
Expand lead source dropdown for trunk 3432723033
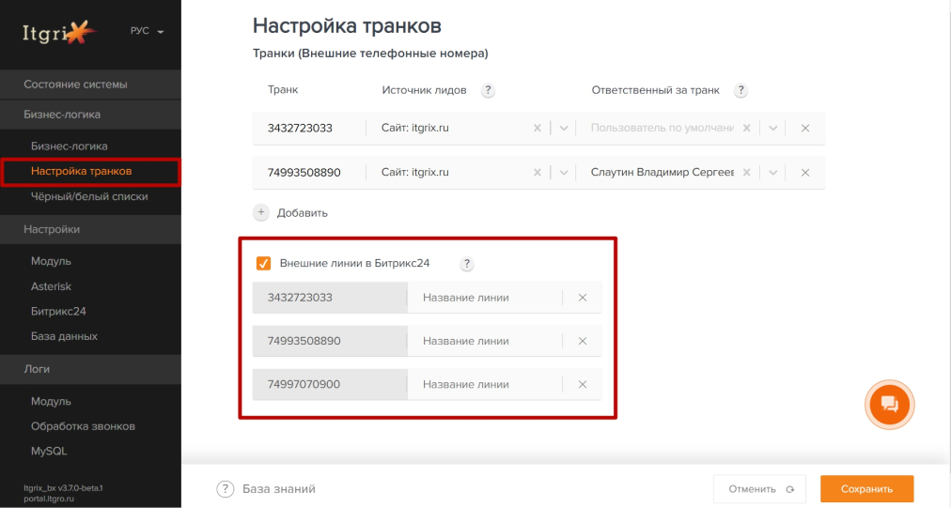564,129
